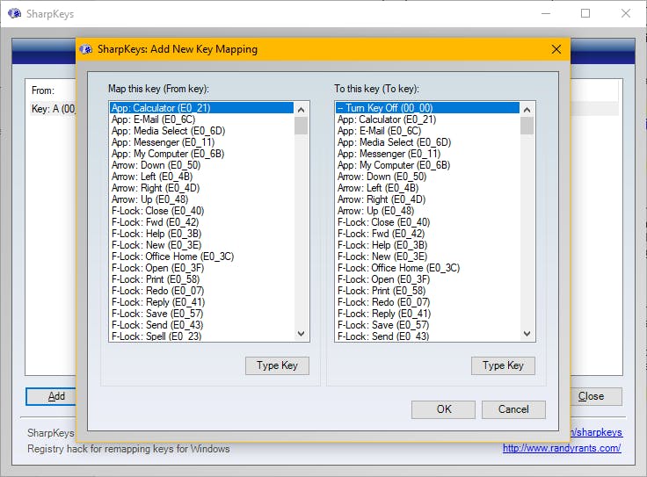This screenshot has height=477, width=647.
Task: Maximize the main SharpKeys window
Action: (x=585, y=13)
